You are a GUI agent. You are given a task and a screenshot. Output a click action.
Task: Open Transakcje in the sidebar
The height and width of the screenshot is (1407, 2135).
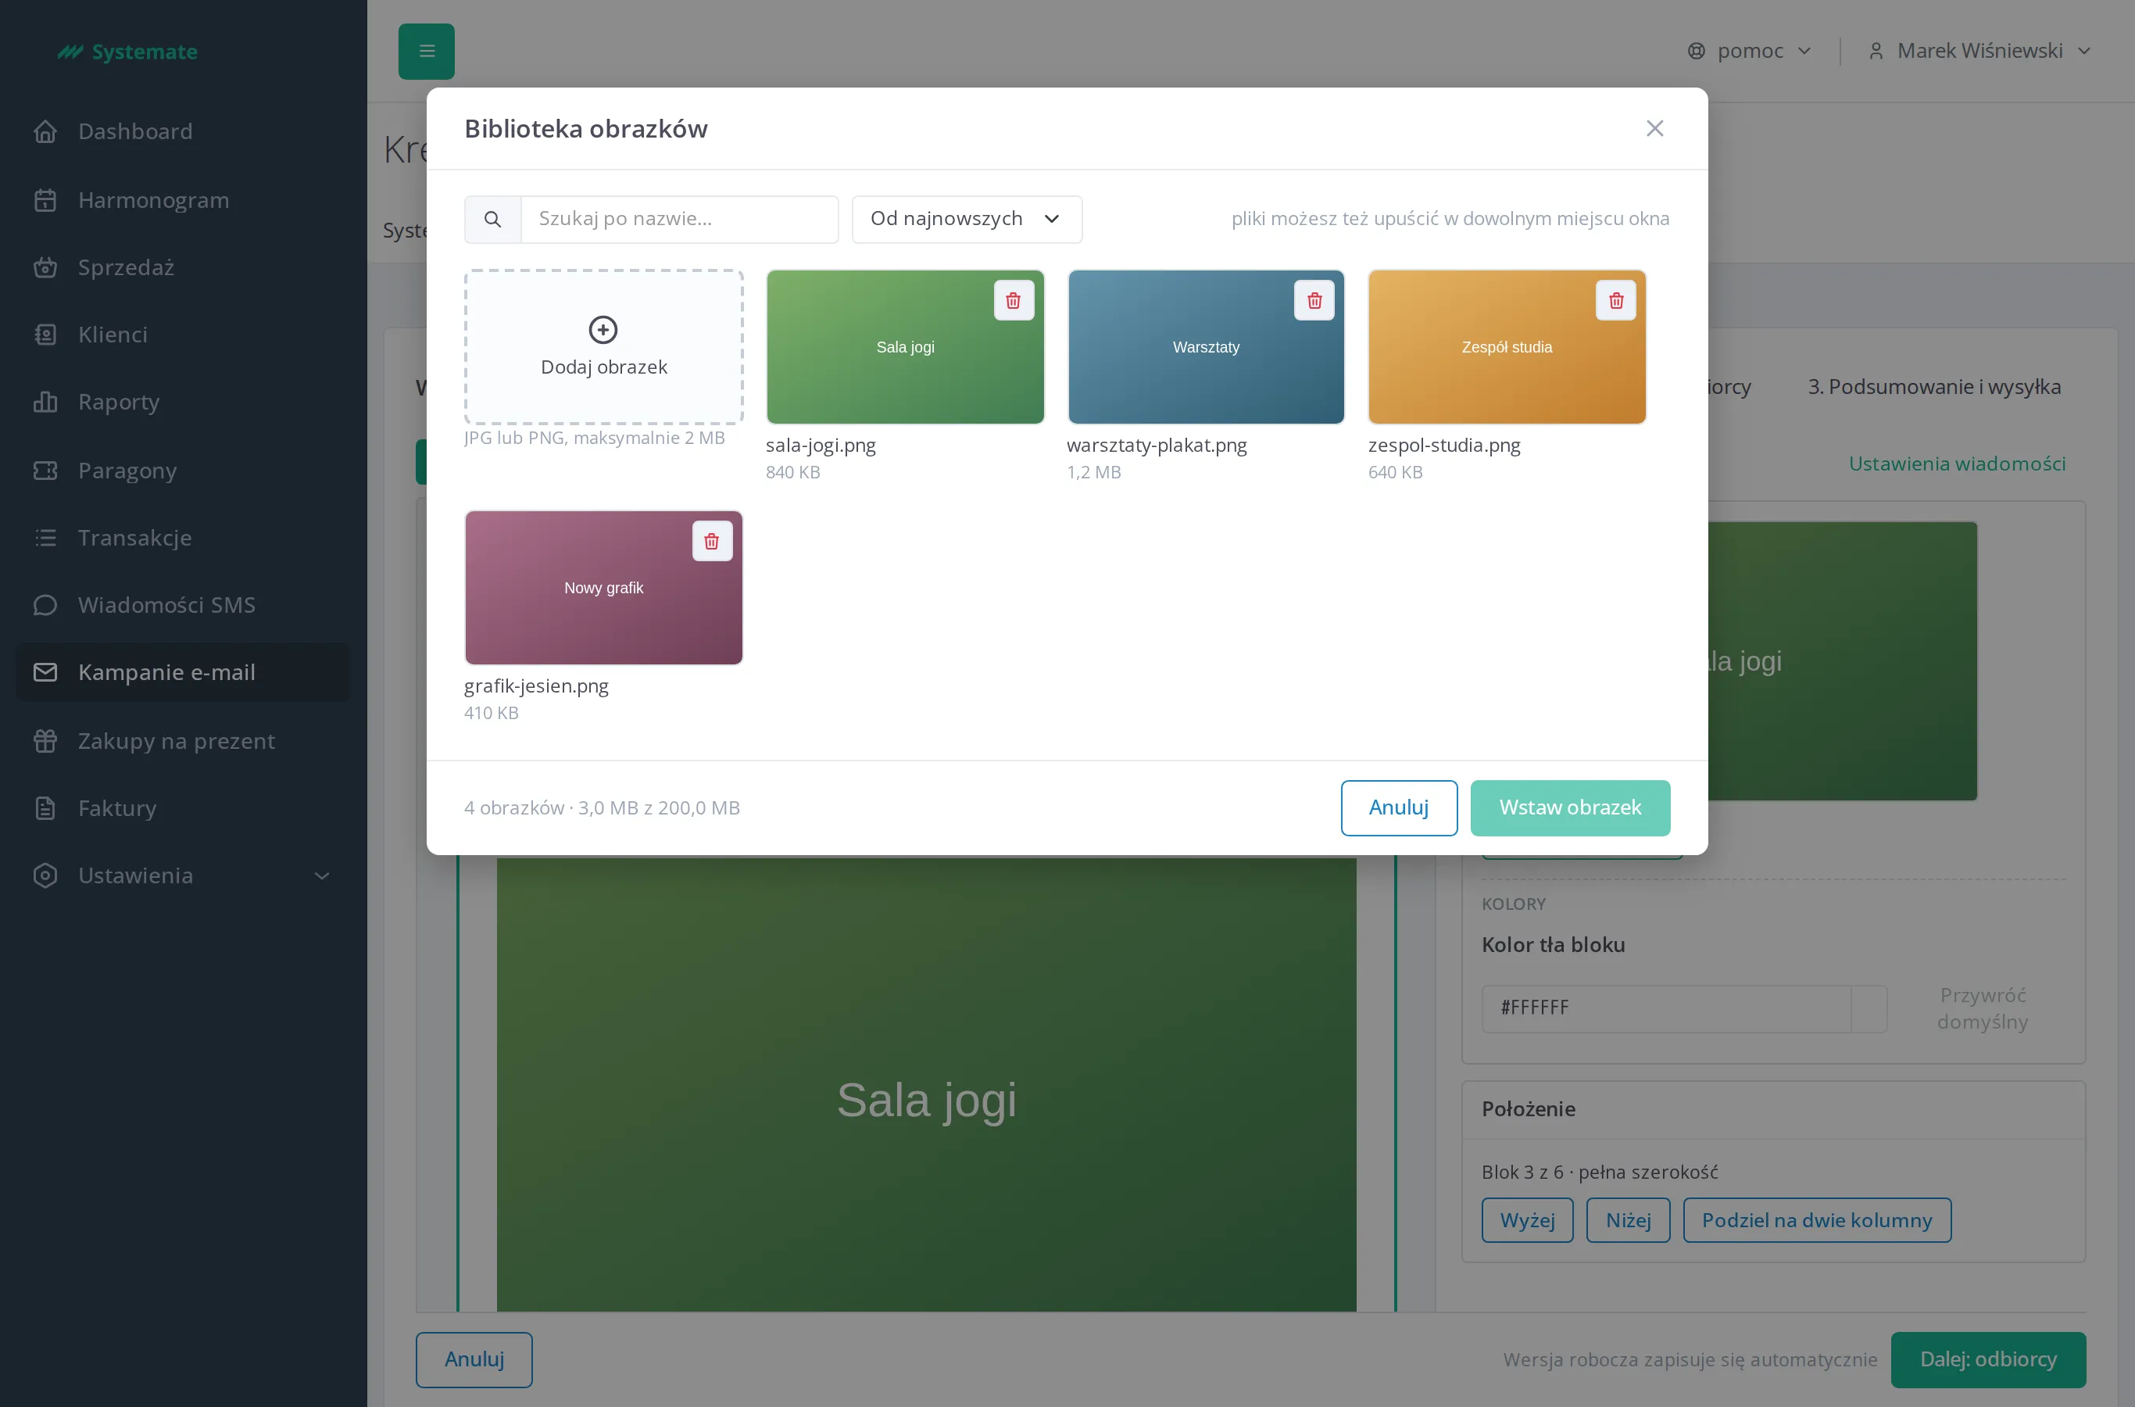pos(182,538)
